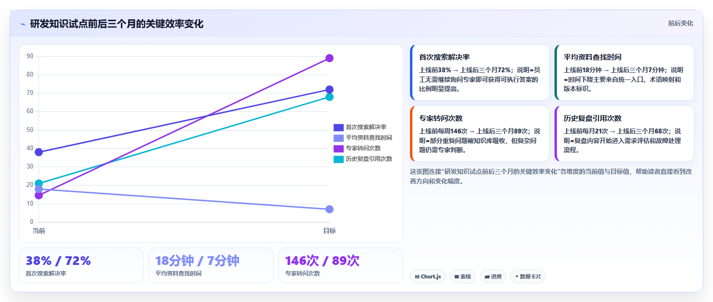Click the 首次搜索解决率 data point at 72
The image size is (713, 302).
330,90
